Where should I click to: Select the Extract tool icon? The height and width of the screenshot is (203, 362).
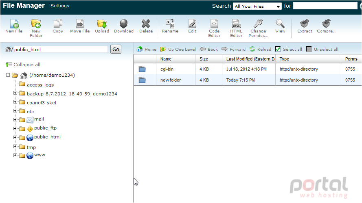click(305, 24)
